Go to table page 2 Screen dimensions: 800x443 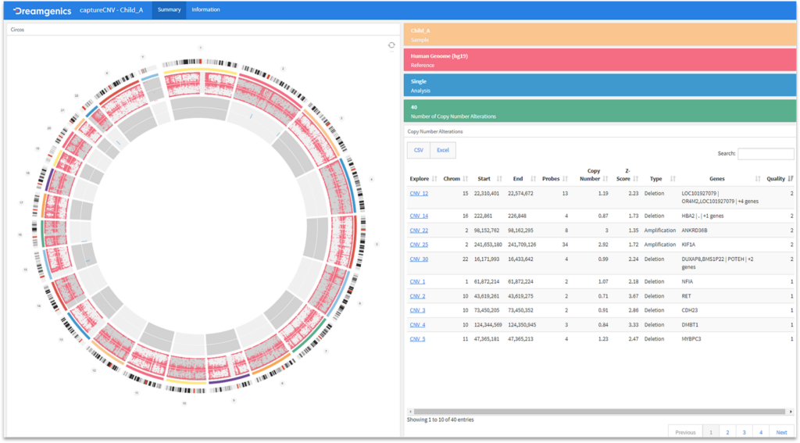pos(727,432)
